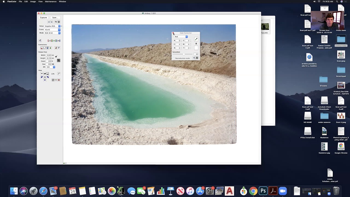Open the Red color channel dropdown

pyautogui.click(x=181, y=37)
